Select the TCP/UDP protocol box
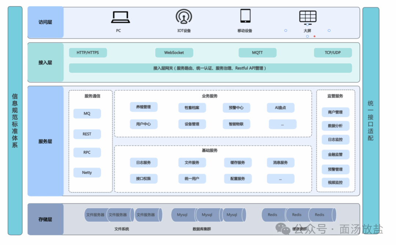Image resolution: width=396 pixels, height=245 pixels. point(333,52)
